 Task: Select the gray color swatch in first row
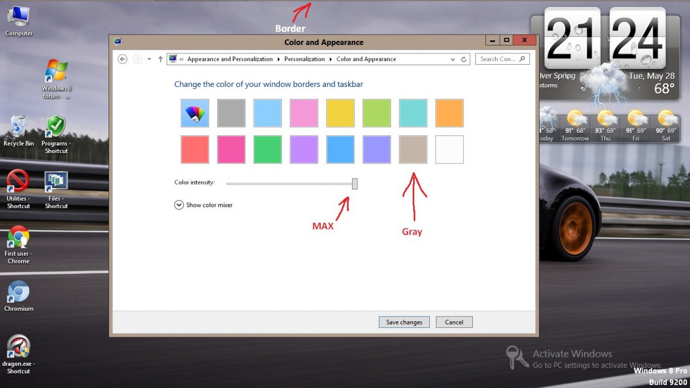231,113
